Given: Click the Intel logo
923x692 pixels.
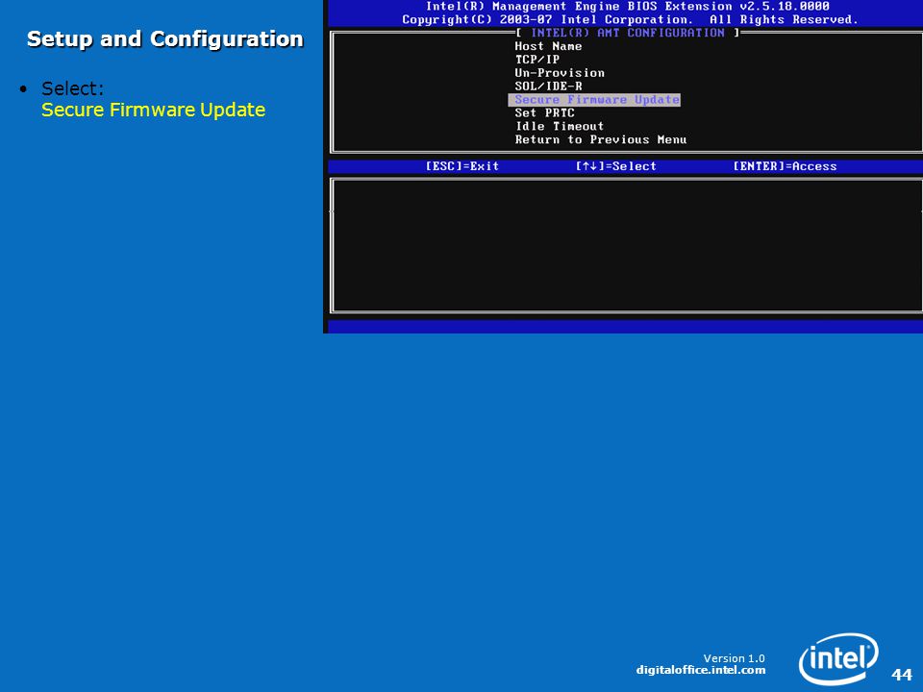Looking at the screenshot, I should coord(838,659).
